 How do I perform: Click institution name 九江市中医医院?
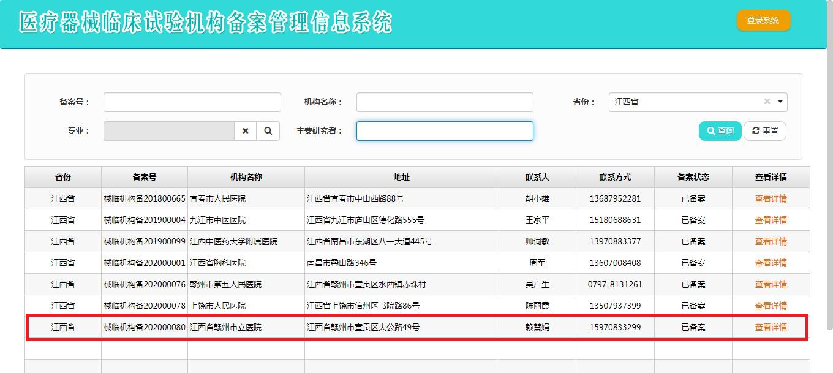coord(218,220)
